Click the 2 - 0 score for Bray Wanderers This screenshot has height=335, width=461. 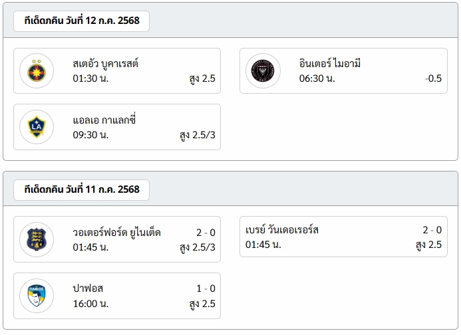432,230
